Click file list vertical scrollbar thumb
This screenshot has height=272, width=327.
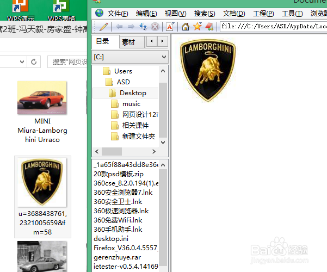163,218
